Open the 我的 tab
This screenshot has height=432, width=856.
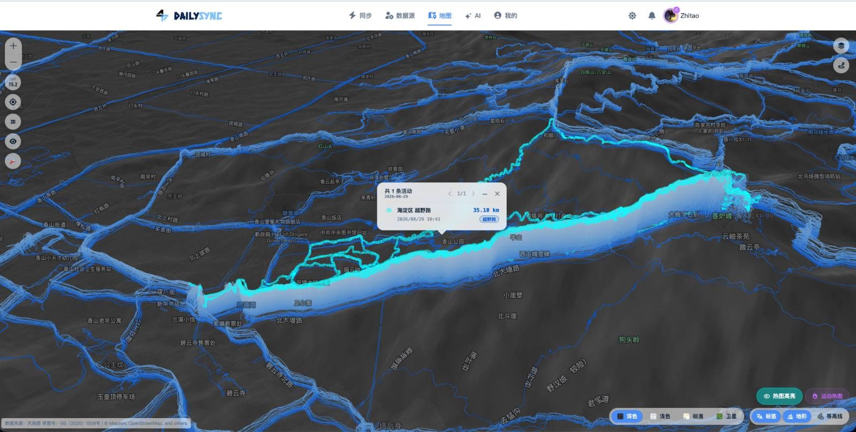(506, 16)
